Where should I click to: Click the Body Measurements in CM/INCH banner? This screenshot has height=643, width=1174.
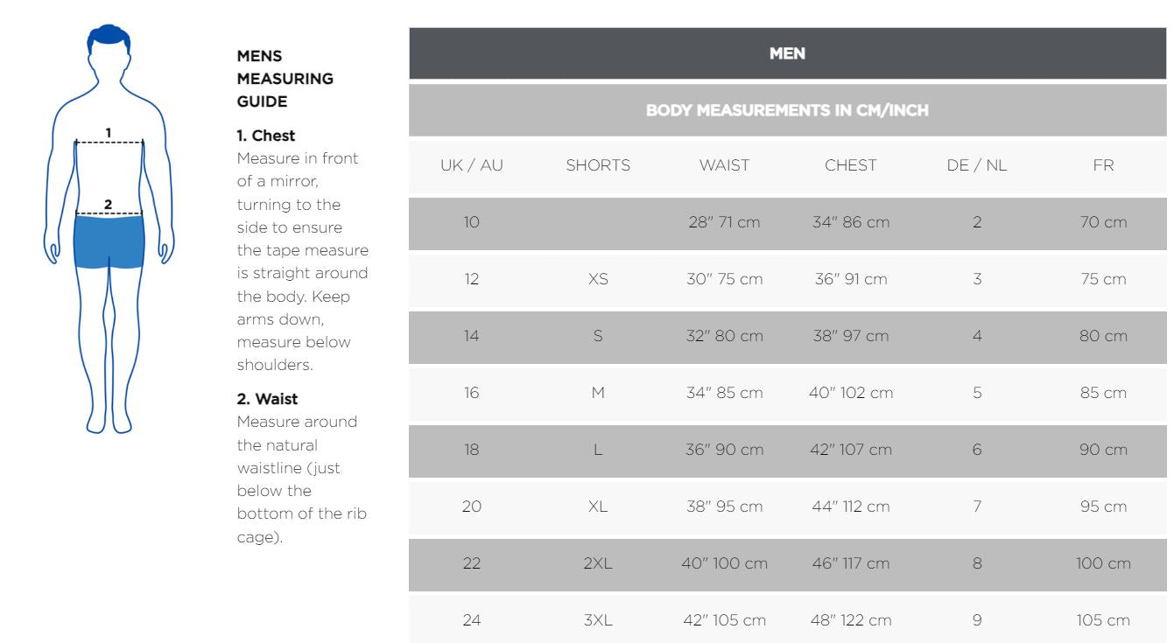tap(787, 111)
